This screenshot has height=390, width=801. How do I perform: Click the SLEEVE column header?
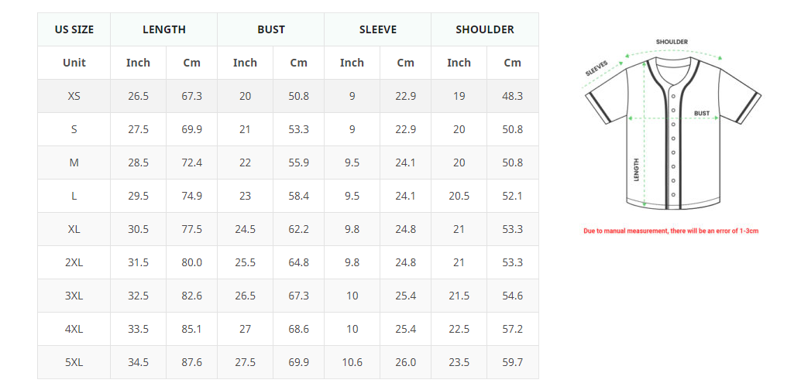coord(377,29)
